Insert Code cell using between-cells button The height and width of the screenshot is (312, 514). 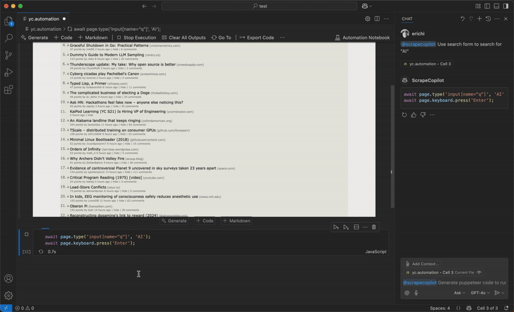point(204,221)
